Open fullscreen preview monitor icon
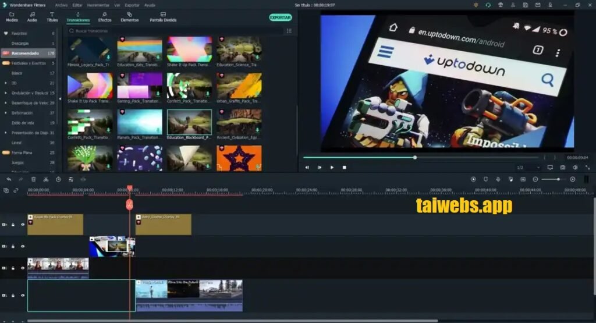Viewport: 596px width, 323px height. pyautogui.click(x=550, y=167)
